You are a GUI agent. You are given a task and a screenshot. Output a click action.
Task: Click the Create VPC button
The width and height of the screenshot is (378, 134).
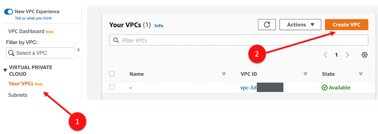click(x=347, y=25)
